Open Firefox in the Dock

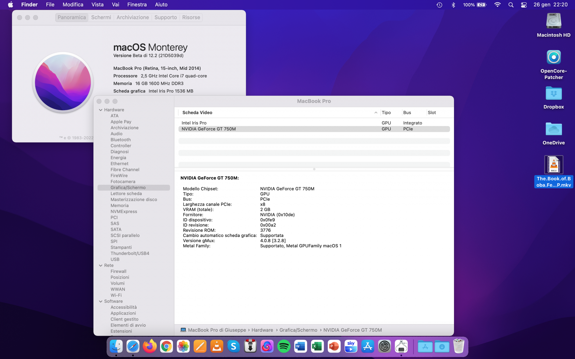point(150,346)
